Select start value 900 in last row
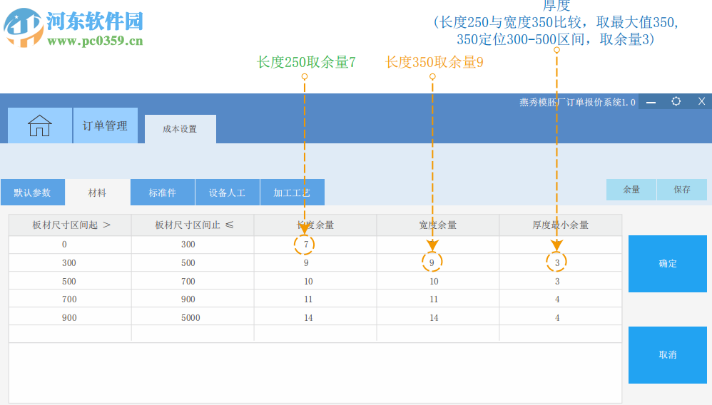The height and width of the screenshot is (405, 712). pos(71,317)
